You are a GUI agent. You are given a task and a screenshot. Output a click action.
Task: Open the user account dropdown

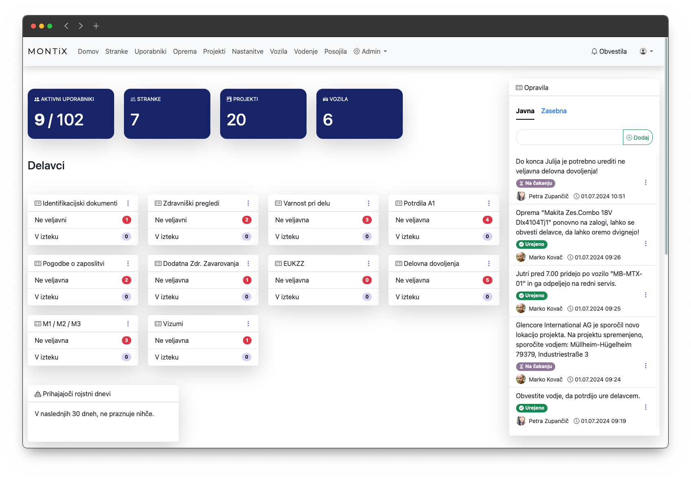point(646,51)
